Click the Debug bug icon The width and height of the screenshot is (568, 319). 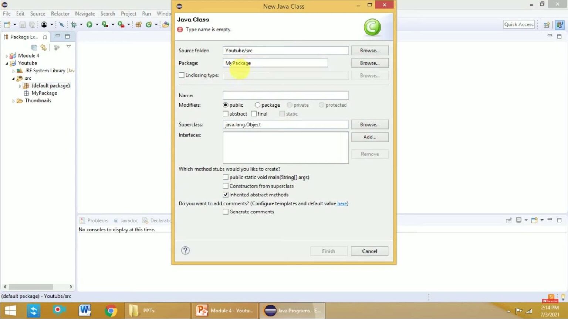click(74, 24)
